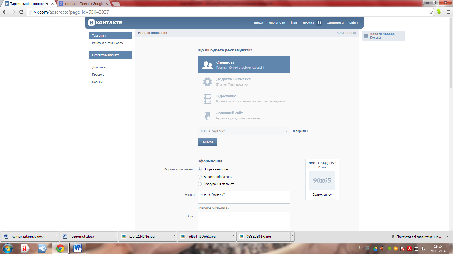Screen dimensions: 453x254
Task: Click Показати всі завантаження link
Action: 418,237
